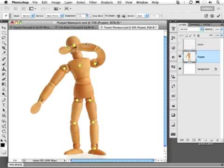Click the horizontal scrollbar of the document
This screenshot has width=224, height=168.
[112, 160]
